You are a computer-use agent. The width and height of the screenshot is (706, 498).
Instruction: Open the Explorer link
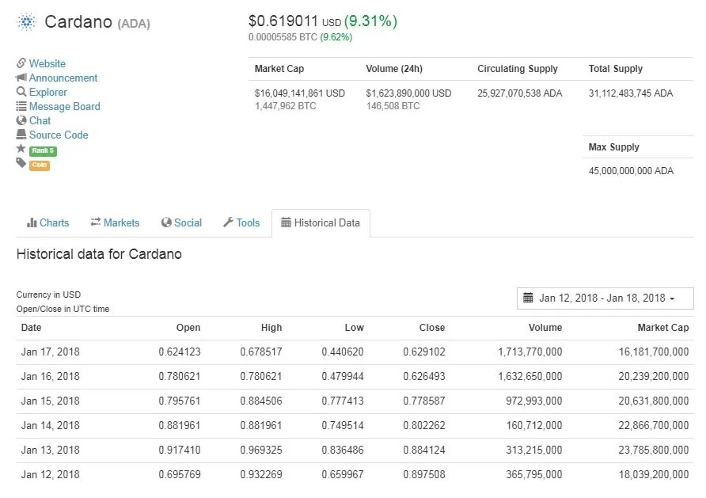pos(47,93)
